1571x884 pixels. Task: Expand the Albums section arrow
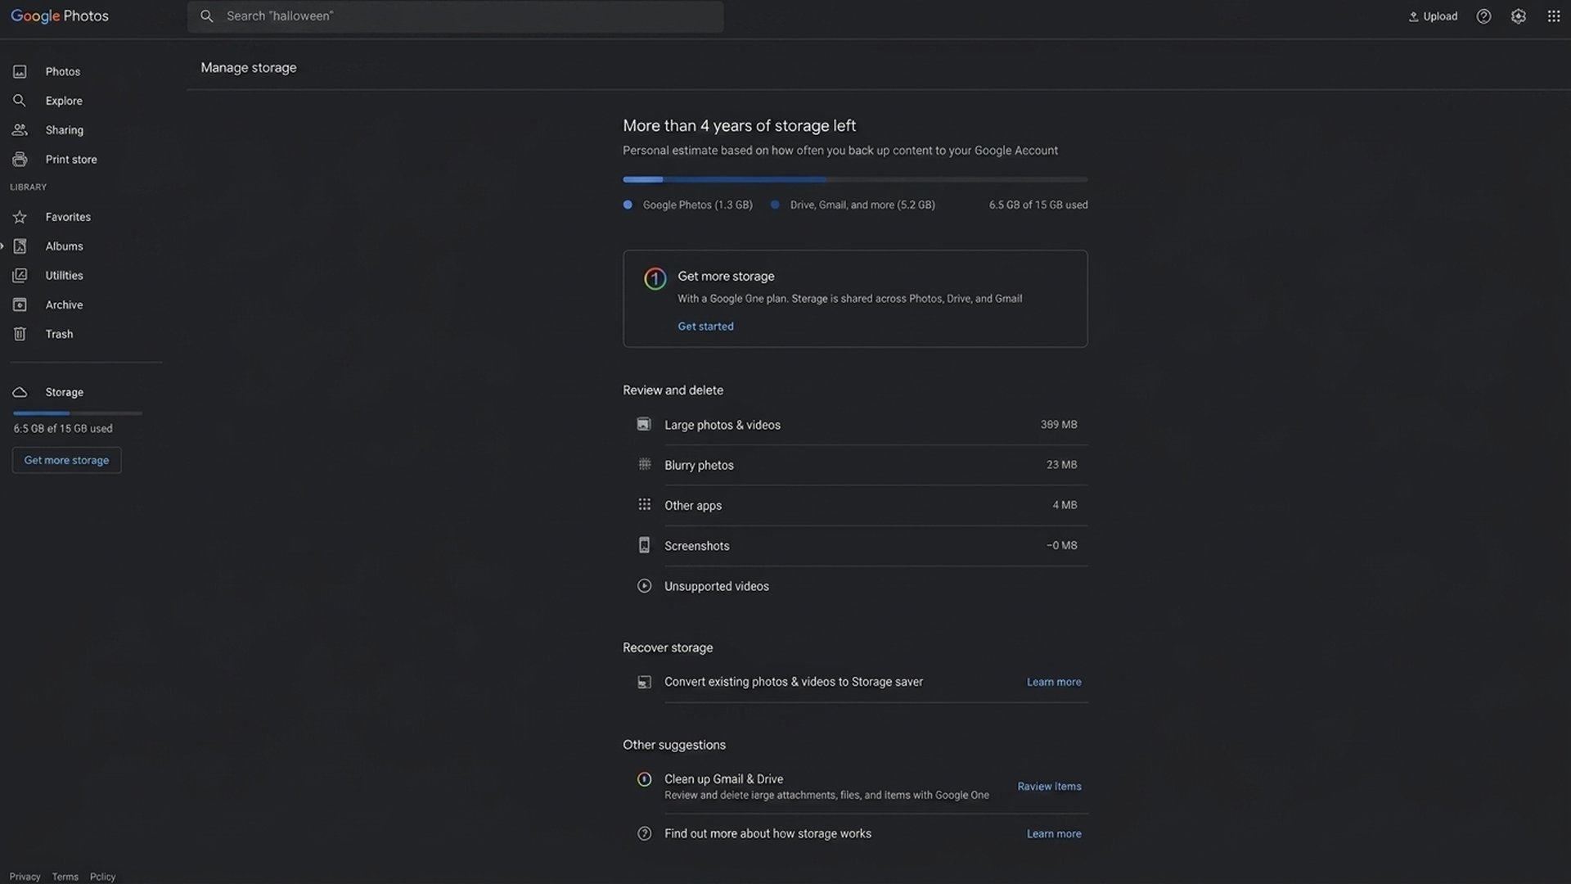(x=2, y=246)
